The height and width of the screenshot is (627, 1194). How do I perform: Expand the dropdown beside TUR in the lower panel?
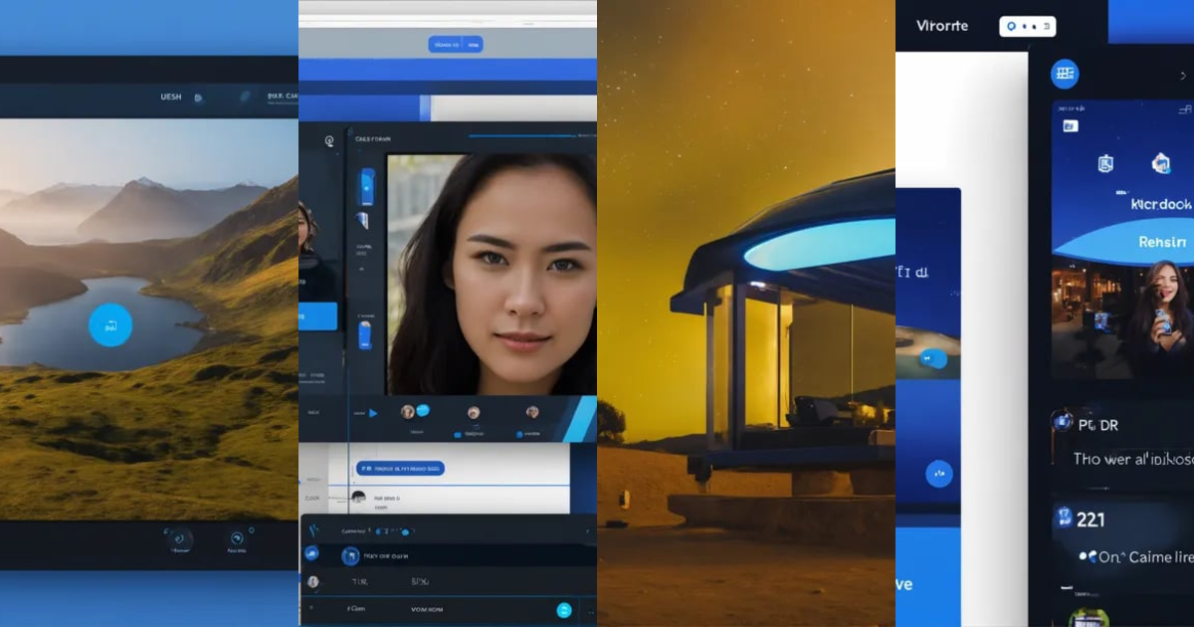(419, 581)
